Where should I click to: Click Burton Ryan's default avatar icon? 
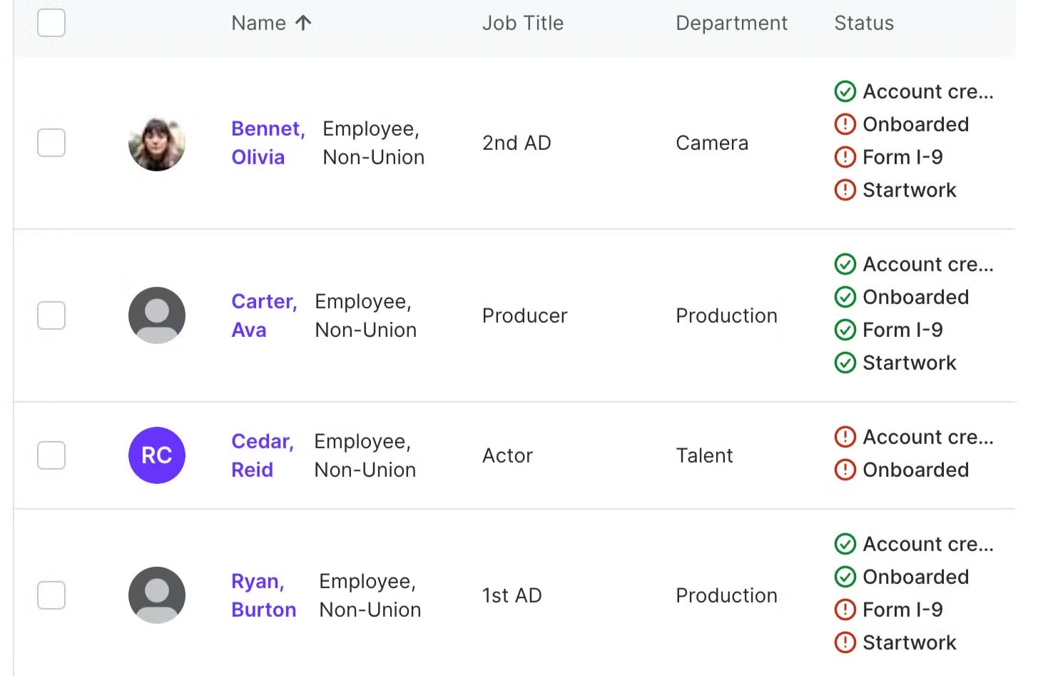(157, 595)
